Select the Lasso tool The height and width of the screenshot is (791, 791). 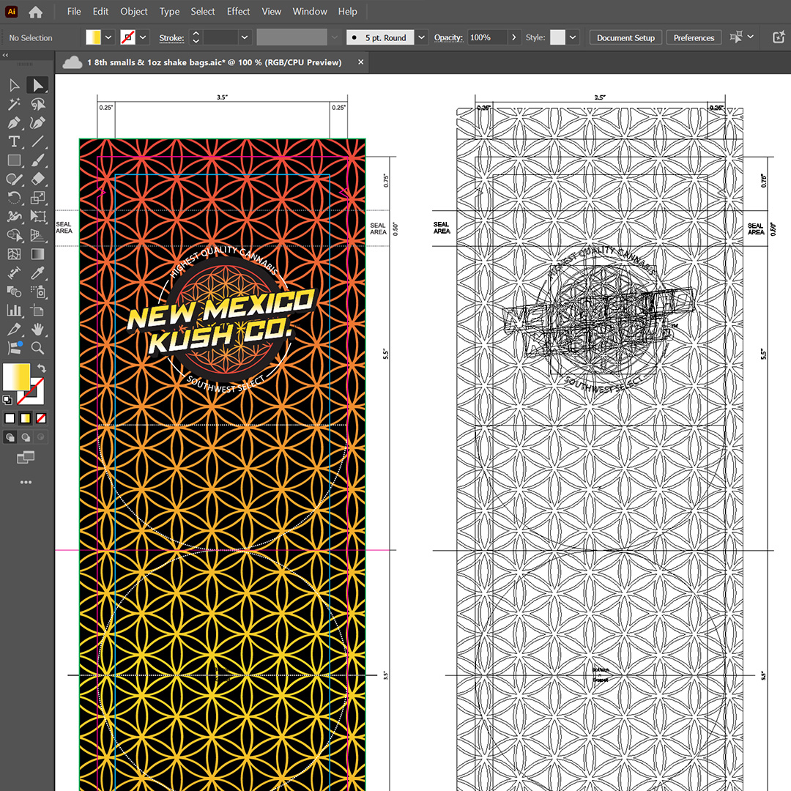click(x=37, y=104)
